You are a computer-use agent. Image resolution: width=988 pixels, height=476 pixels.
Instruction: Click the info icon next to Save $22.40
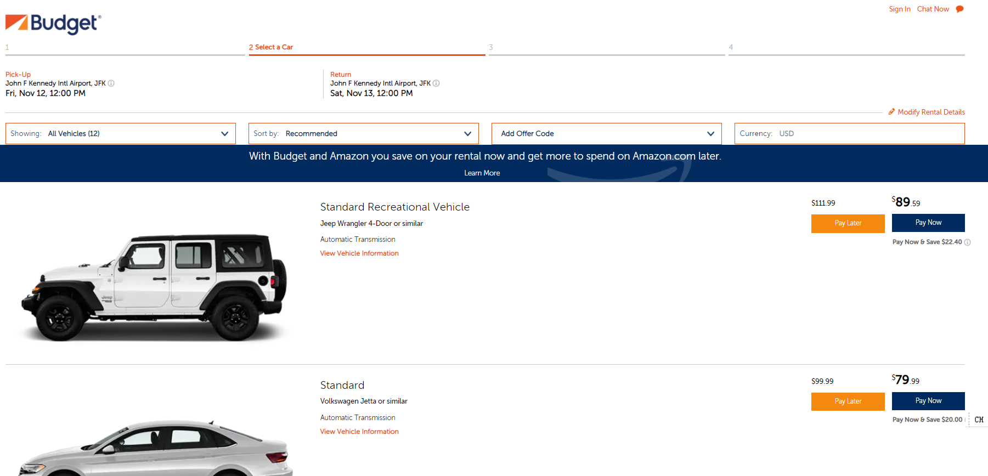967,242
